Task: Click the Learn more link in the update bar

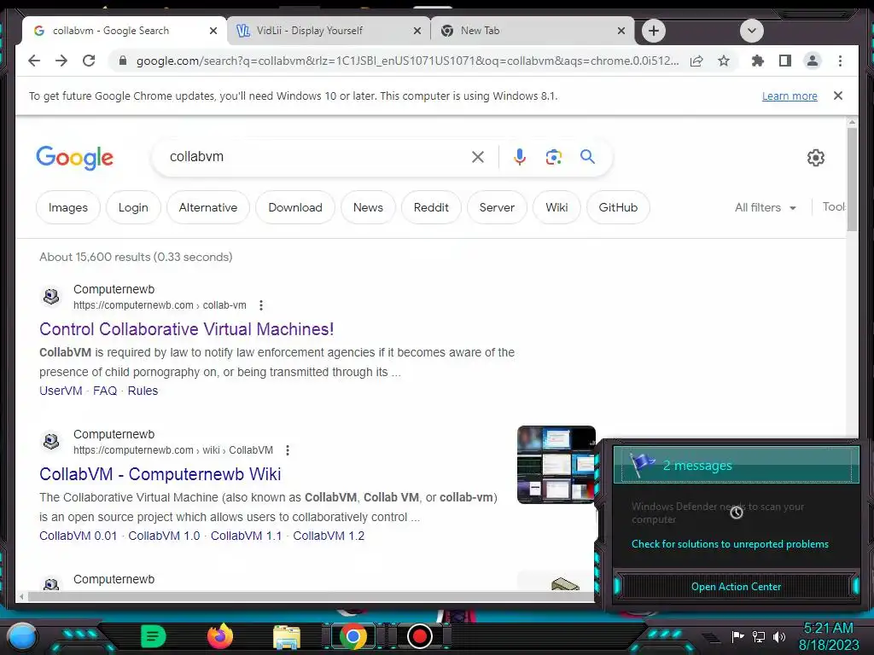Action: pos(790,96)
